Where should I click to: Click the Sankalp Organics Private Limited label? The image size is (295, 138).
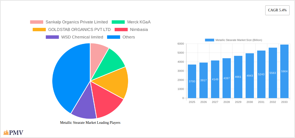77,22
